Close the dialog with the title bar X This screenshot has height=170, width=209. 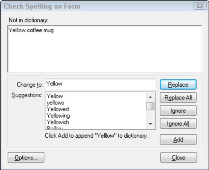(200, 6)
